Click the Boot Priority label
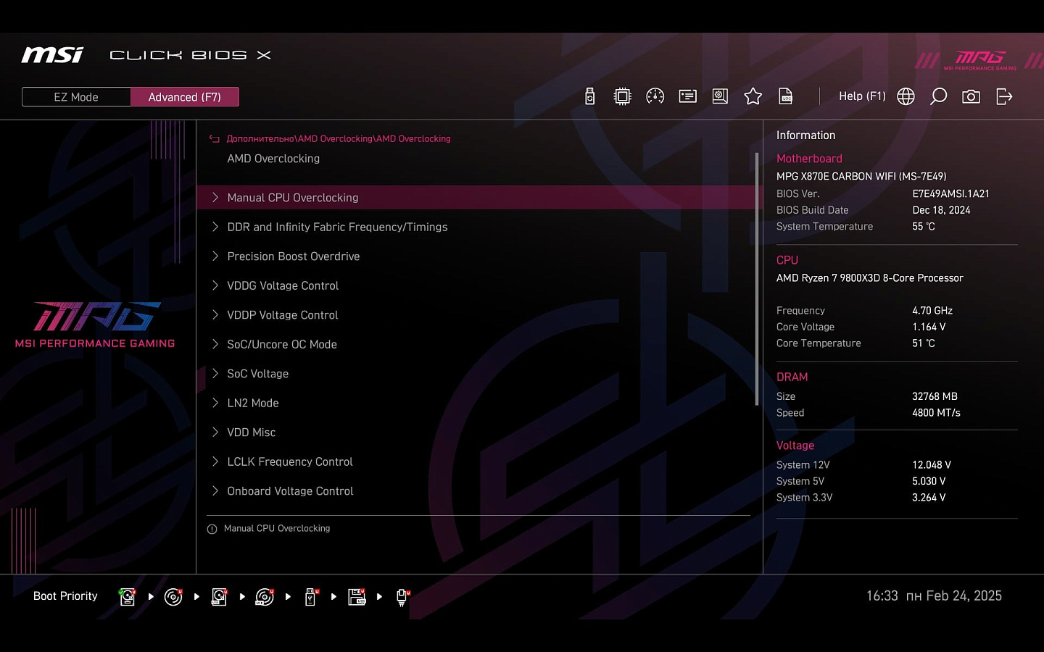Image resolution: width=1044 pixels, height=652 pixels. point(65,596)
